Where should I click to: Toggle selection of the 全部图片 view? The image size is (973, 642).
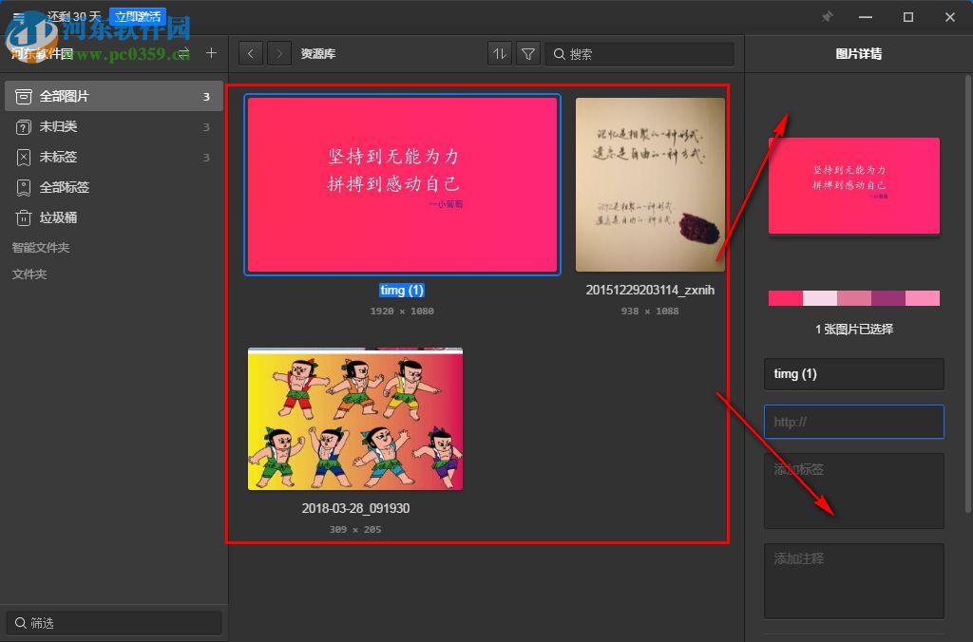(56, 96)
